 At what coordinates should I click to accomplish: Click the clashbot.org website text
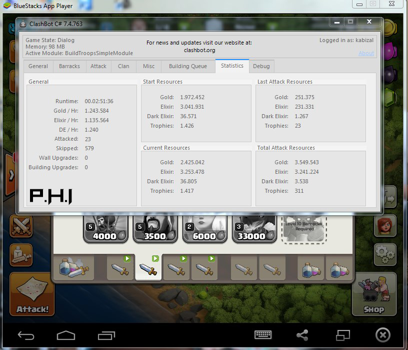point(199,50)
